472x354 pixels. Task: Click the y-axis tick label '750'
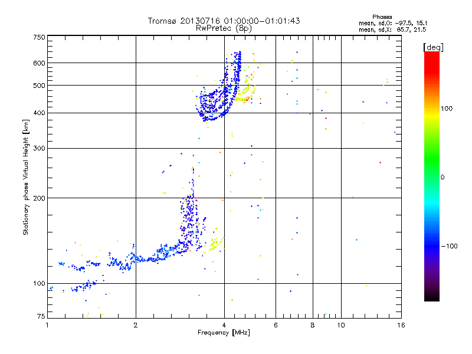click(39, 37)
